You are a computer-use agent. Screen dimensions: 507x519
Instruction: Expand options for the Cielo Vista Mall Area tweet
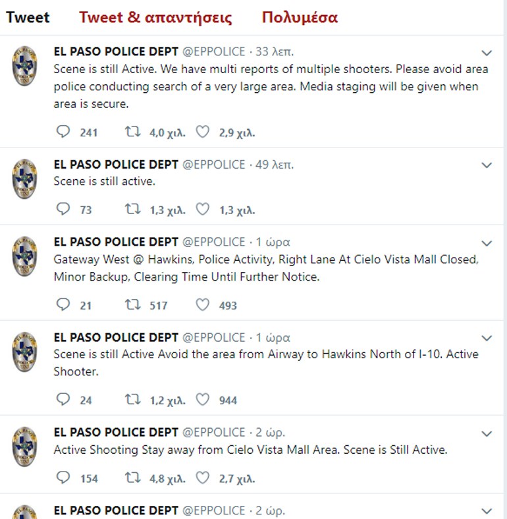(x=487, y=433)
